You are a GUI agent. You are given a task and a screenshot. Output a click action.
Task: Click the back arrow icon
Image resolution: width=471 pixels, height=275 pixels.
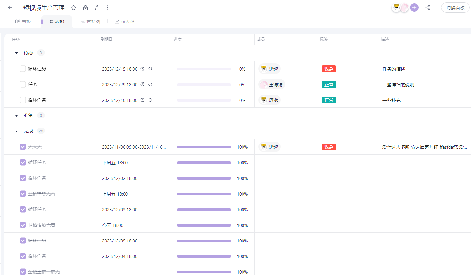[x=10, y=7]
